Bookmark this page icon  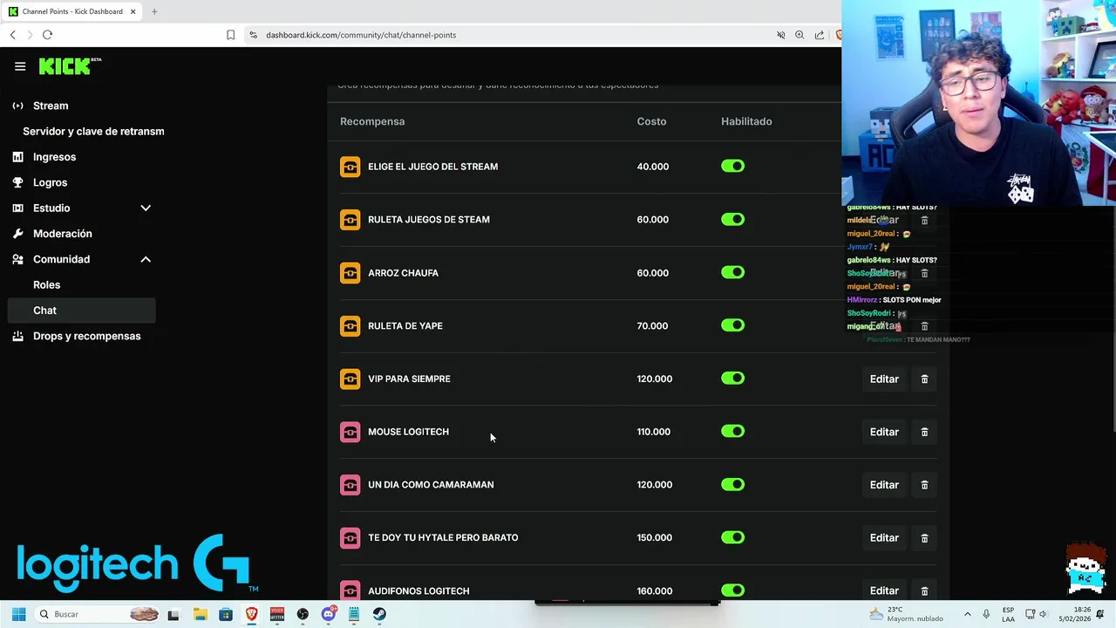point(230,35)
